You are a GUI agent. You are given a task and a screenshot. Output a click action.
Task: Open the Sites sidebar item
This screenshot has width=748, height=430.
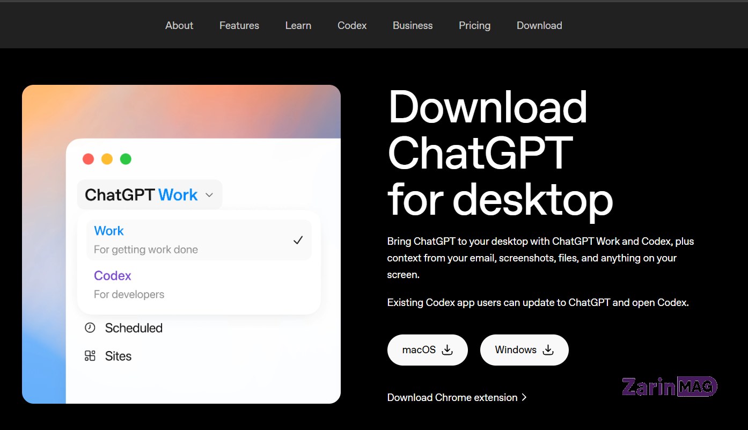click(x=108, y=356)
